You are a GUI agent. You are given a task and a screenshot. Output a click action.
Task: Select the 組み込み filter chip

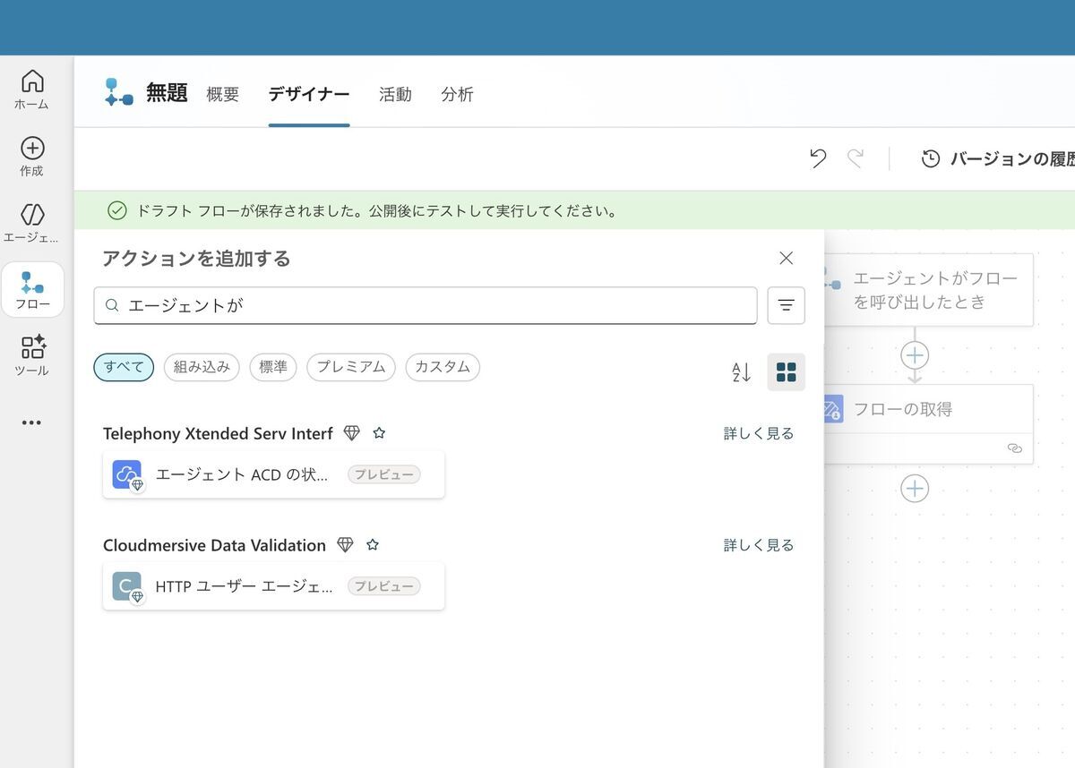point(202,367)
